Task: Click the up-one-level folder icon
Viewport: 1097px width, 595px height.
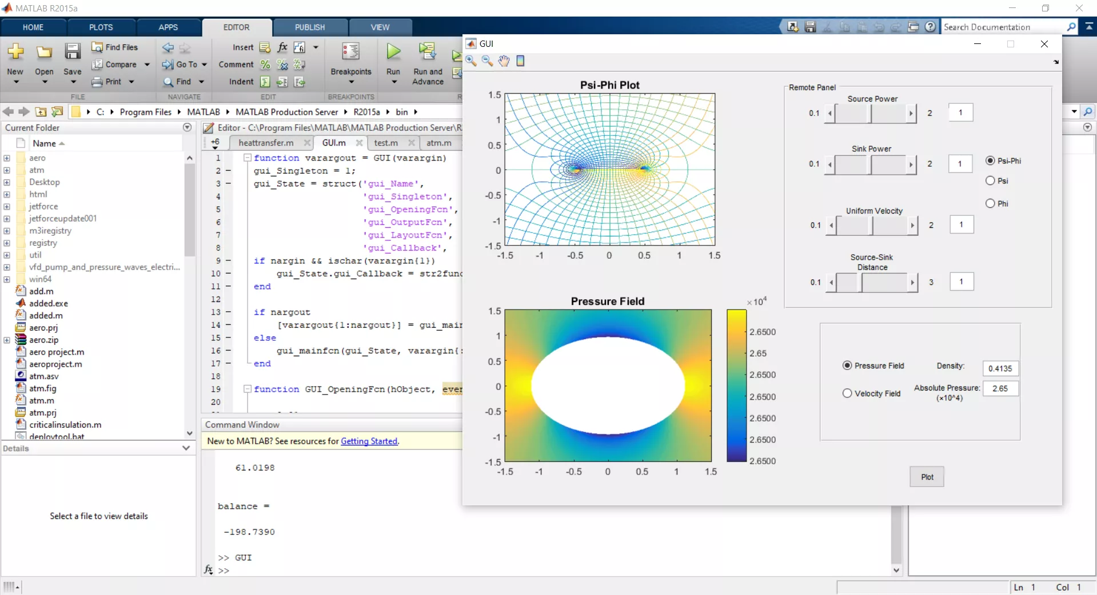Action: click(x=41, y=112)
